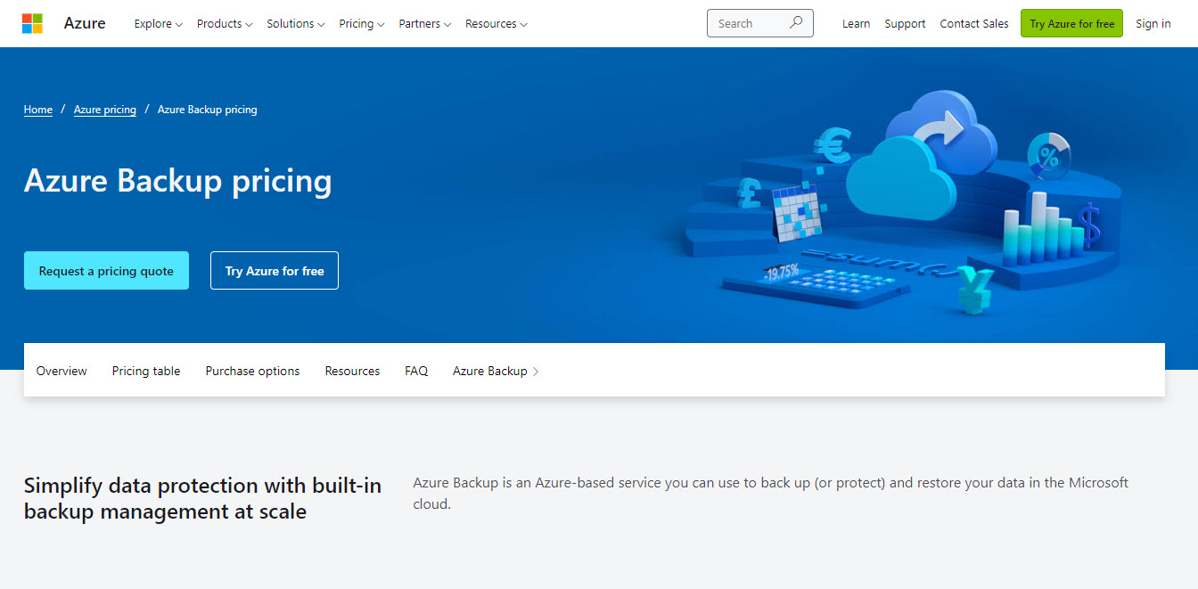Expand the Partners dropdown
The width and height of the screenshot is (1198, 589).
click(424, 24)
